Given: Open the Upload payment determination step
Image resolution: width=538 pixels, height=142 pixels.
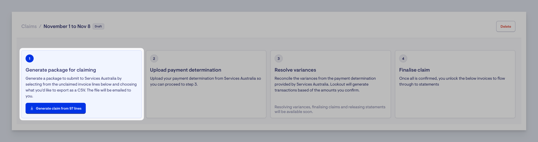Looking at the screenshot, I should point(185,70).
